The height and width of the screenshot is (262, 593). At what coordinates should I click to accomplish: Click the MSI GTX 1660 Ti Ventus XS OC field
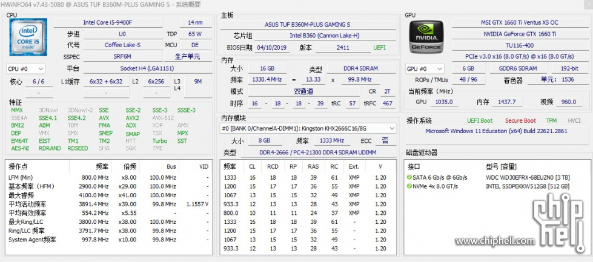click(519, 22)
